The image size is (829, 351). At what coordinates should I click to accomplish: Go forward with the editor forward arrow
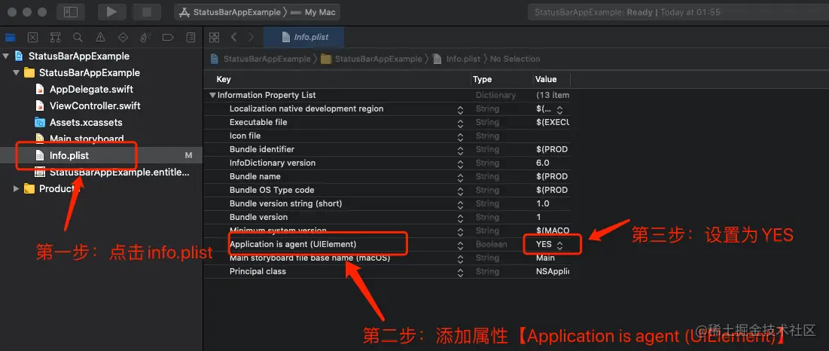click(x=251, y=37)
